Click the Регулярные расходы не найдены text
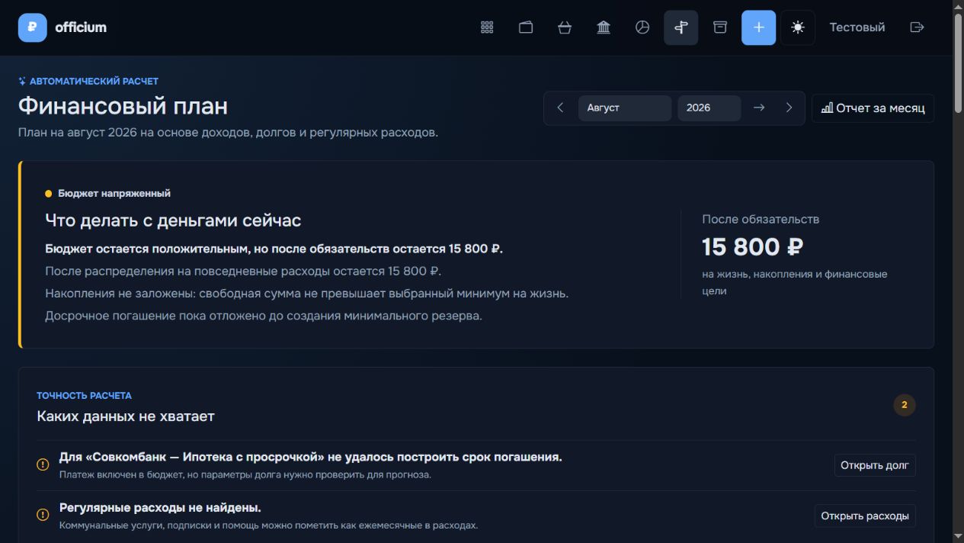This screenshot has width=964, height=543. pyautogui.click(x=160, y=507)
